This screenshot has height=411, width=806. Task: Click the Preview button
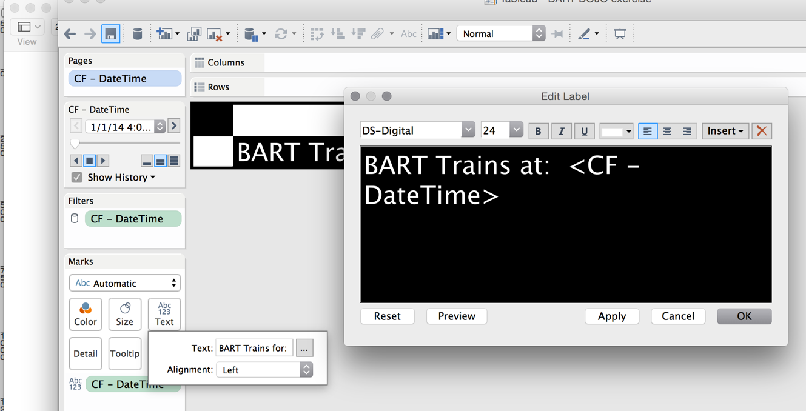pyautogui.click(x=457, y=316)
